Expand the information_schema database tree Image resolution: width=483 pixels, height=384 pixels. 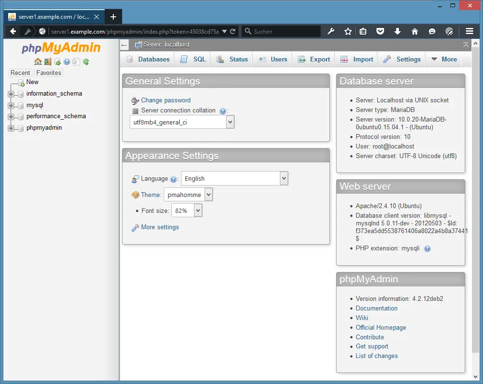11,94
